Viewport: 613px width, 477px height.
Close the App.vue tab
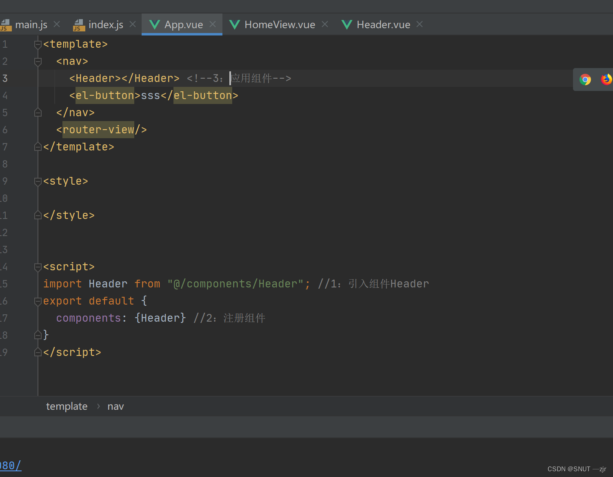click(213, 24)
